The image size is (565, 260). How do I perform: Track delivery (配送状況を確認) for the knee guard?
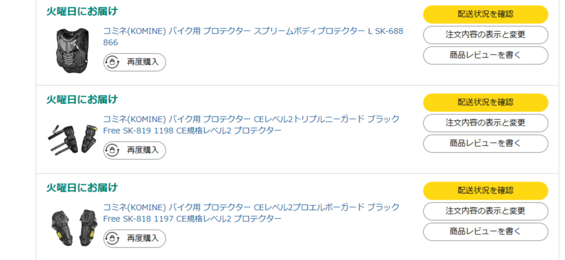485,102
